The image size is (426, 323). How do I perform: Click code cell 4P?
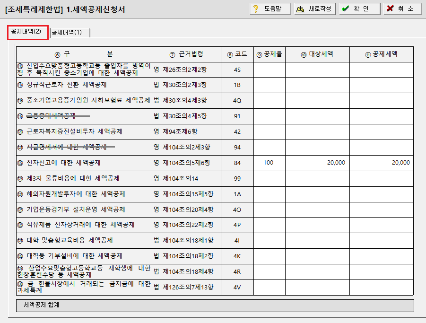(x=237, y=225)
